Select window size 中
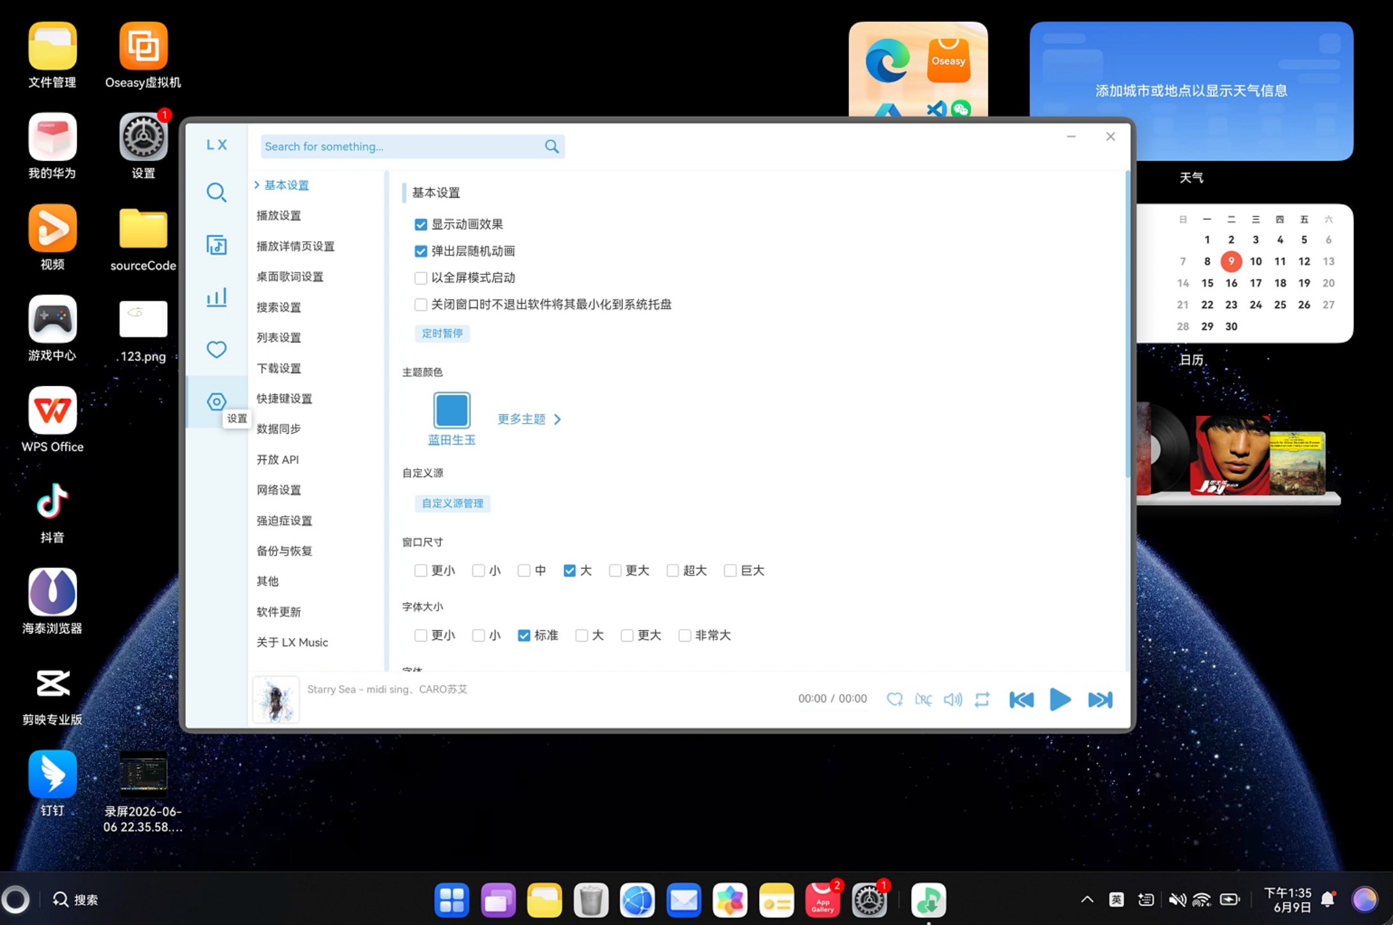The width and height of the screenshot is (1393, 925). coord(524,571)
